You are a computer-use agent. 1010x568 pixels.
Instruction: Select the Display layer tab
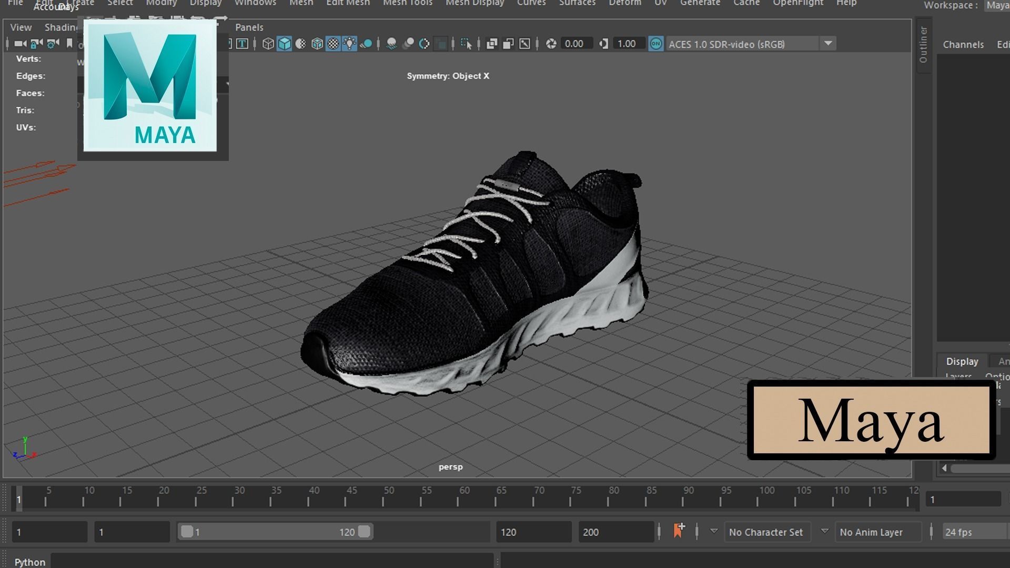(x=962, y=361)
